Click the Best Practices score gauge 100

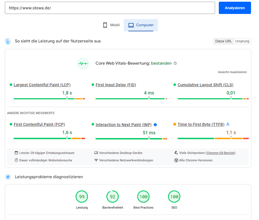[x=143, y=197]
